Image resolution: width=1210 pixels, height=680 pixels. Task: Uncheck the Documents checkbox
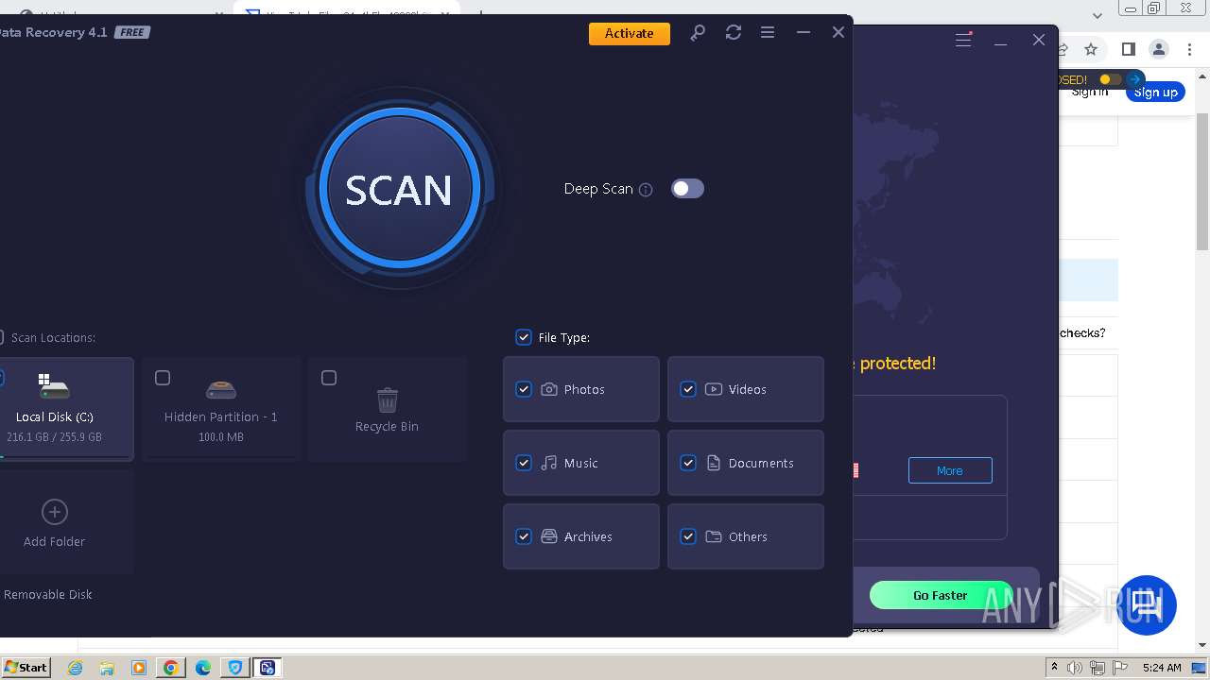point(688,463)
